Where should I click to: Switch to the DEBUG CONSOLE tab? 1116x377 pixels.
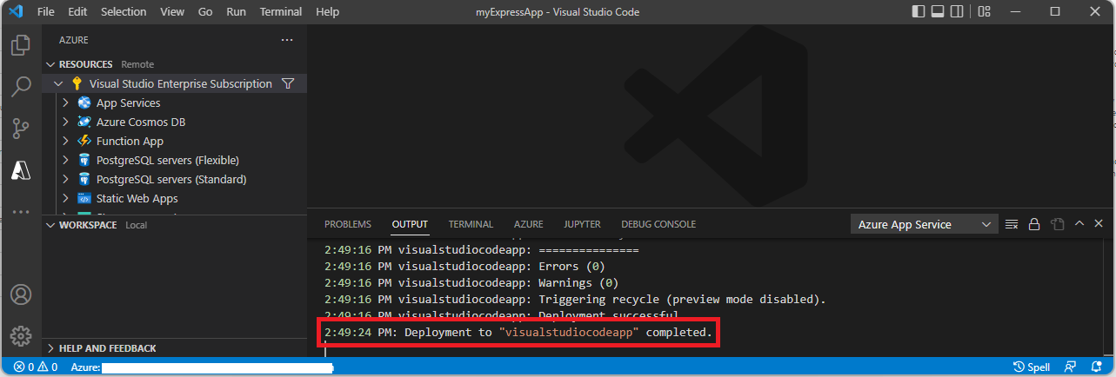point(658,224)
